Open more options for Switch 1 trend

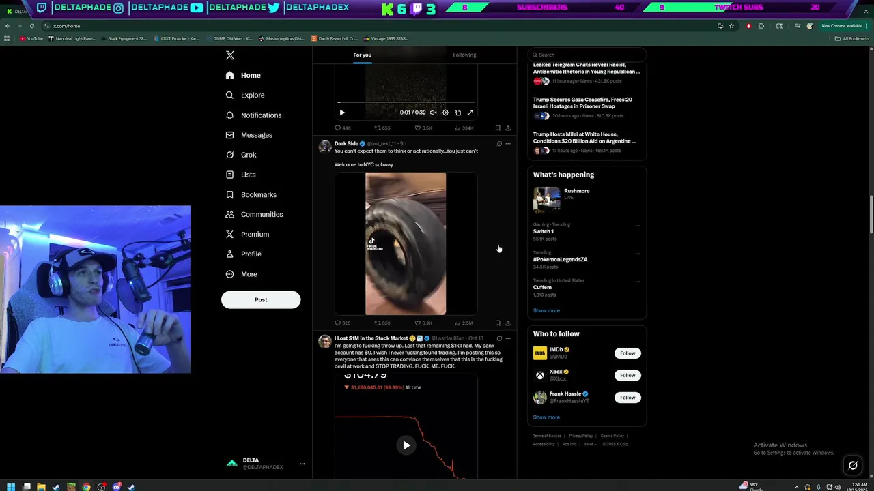pyautogui.click(x=638, y=226)
